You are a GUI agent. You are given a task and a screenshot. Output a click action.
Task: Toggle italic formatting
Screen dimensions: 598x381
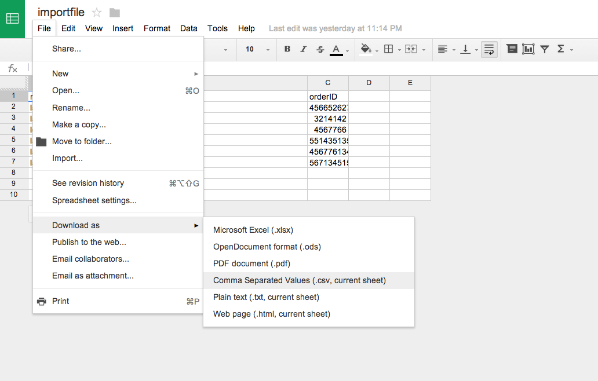[x=304, y=49]
